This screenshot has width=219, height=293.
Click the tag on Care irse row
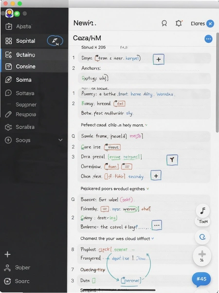pos(112,147)
